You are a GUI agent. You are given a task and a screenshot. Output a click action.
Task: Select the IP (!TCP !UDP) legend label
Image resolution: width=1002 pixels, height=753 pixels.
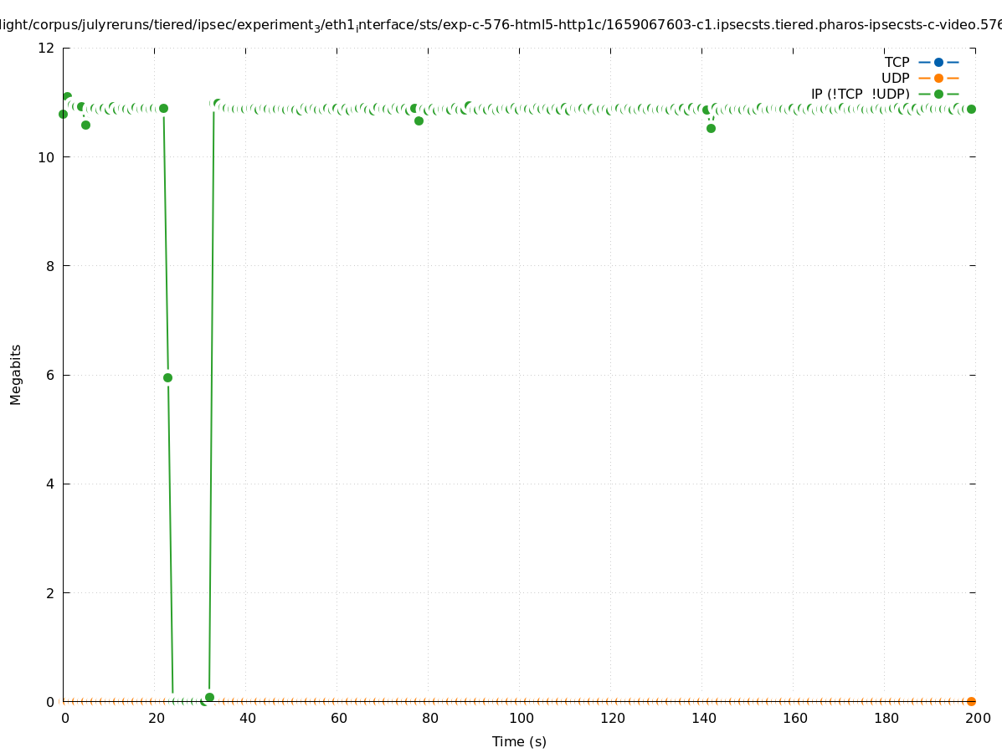[860, 94]
